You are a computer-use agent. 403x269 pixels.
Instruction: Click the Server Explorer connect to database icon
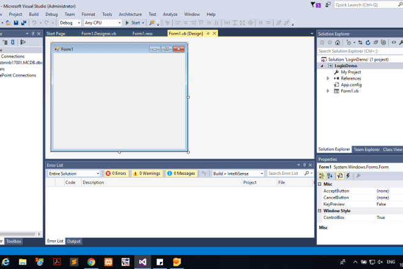12,42
